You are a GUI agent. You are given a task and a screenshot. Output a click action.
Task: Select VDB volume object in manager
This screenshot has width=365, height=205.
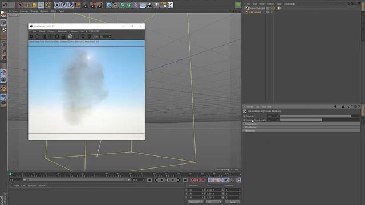point(255,12)
